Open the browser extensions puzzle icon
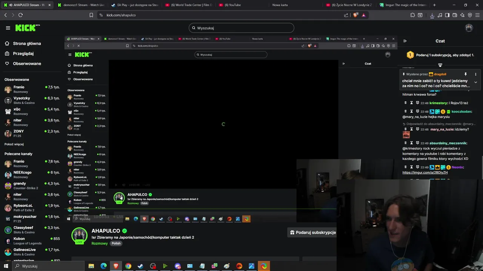 coord(412,15)
